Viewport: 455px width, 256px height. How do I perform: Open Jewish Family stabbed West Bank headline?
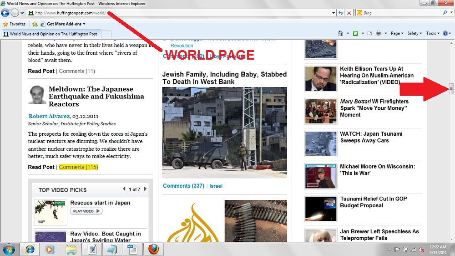[224, 78]
